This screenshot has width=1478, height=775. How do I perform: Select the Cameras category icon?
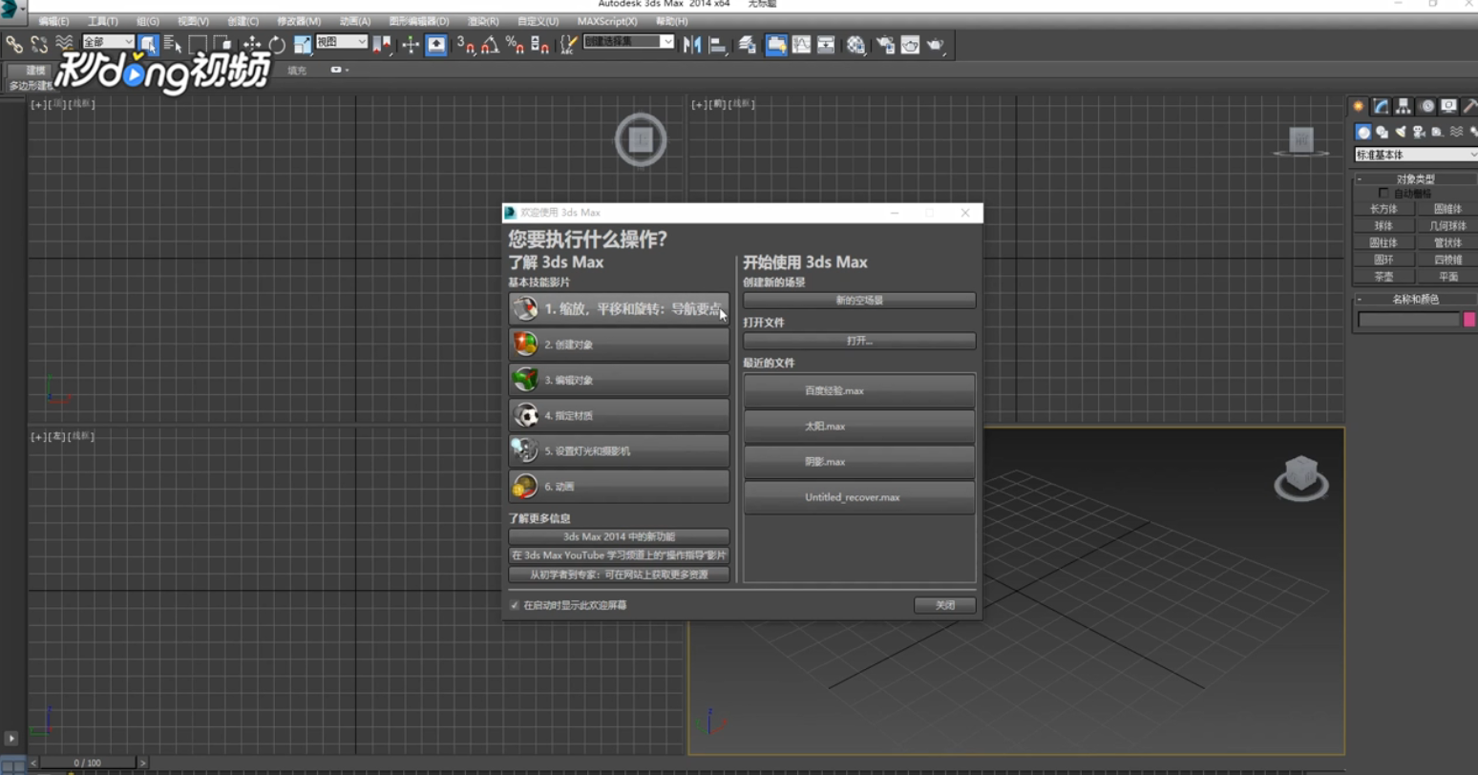1419,132
